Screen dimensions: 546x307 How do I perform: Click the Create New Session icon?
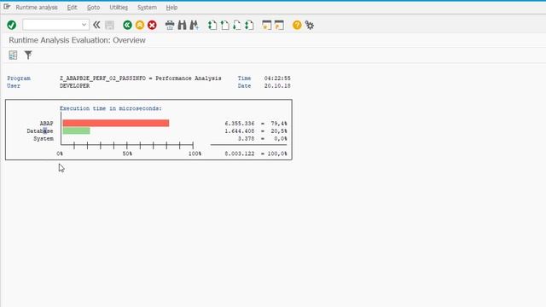click(267, 25)
